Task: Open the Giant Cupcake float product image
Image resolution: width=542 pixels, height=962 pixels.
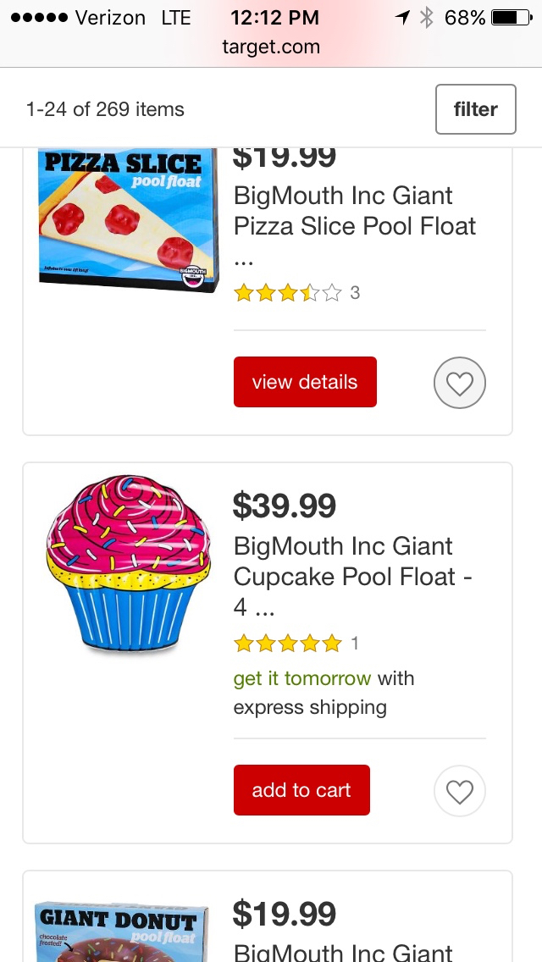Action: [126, 567]
